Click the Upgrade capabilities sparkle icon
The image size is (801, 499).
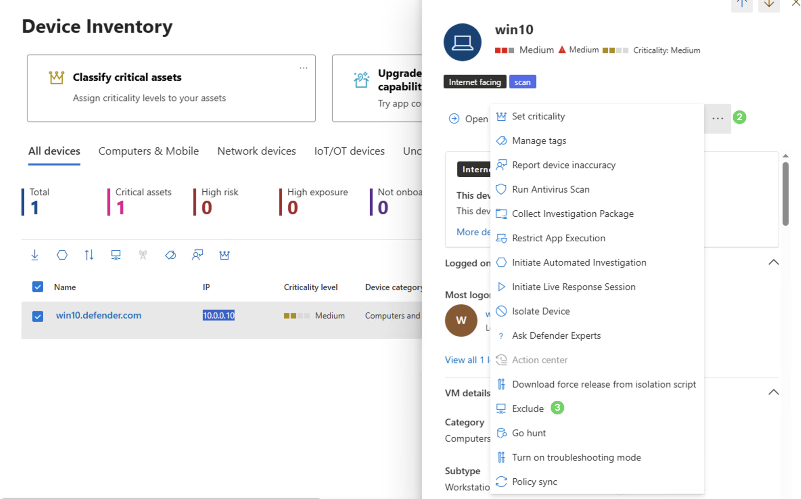[361, 80]
